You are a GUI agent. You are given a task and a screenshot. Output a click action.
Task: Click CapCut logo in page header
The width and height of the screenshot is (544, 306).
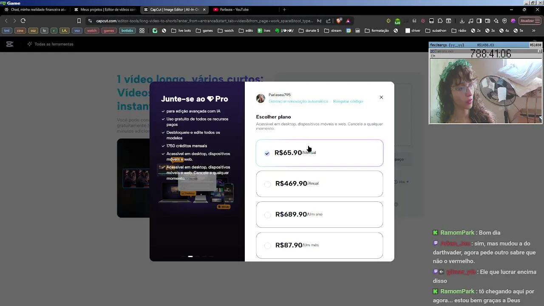[x=10, y=44]
